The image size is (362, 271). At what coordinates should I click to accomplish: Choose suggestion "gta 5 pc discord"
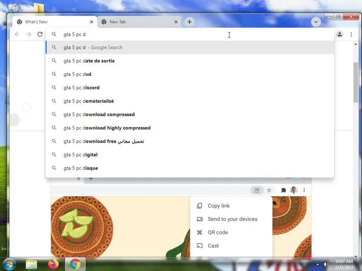pyautogui.click(x=190, y=88)
